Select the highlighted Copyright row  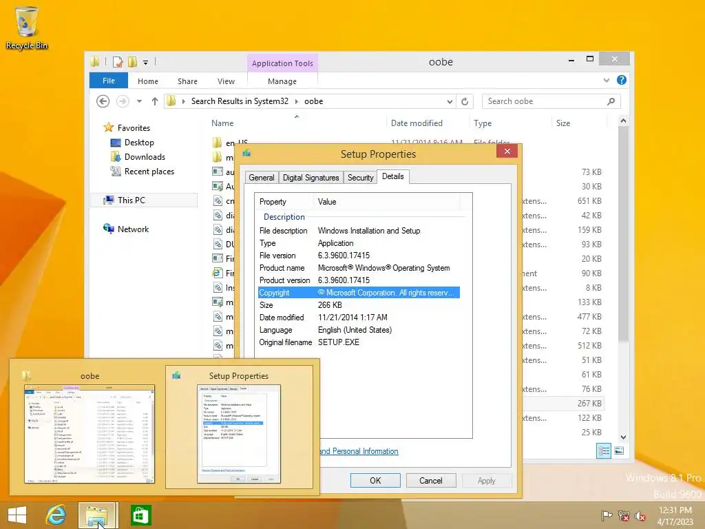coord(359,292)
